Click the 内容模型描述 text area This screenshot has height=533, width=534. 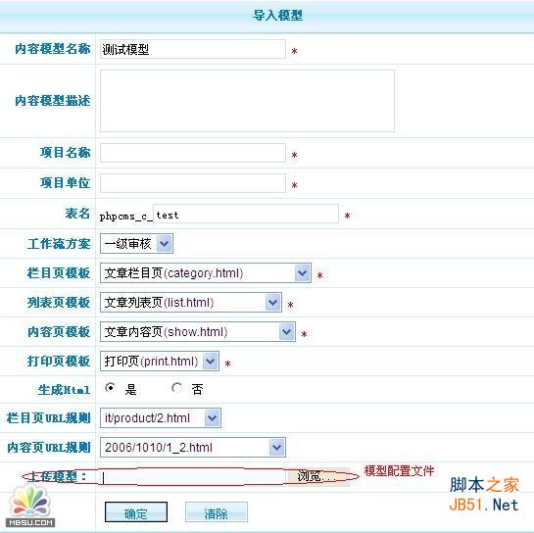pos(247,101)
